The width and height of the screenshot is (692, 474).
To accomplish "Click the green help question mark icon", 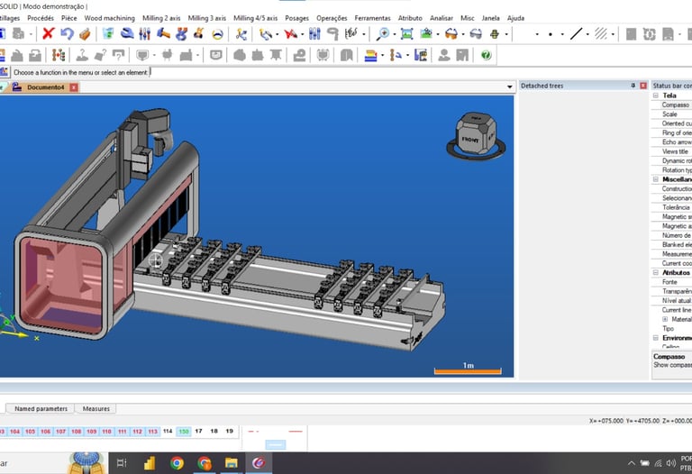I will (x=487, y=55).
